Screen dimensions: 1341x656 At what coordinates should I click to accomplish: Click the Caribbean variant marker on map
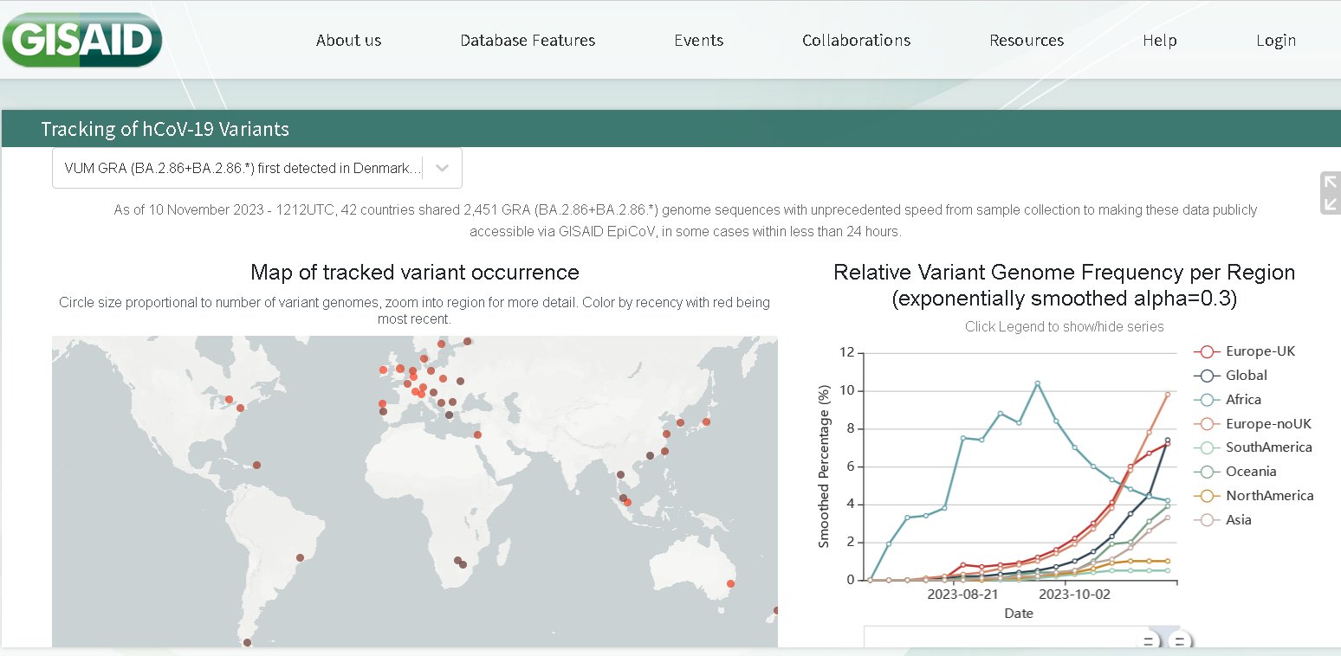256,465
